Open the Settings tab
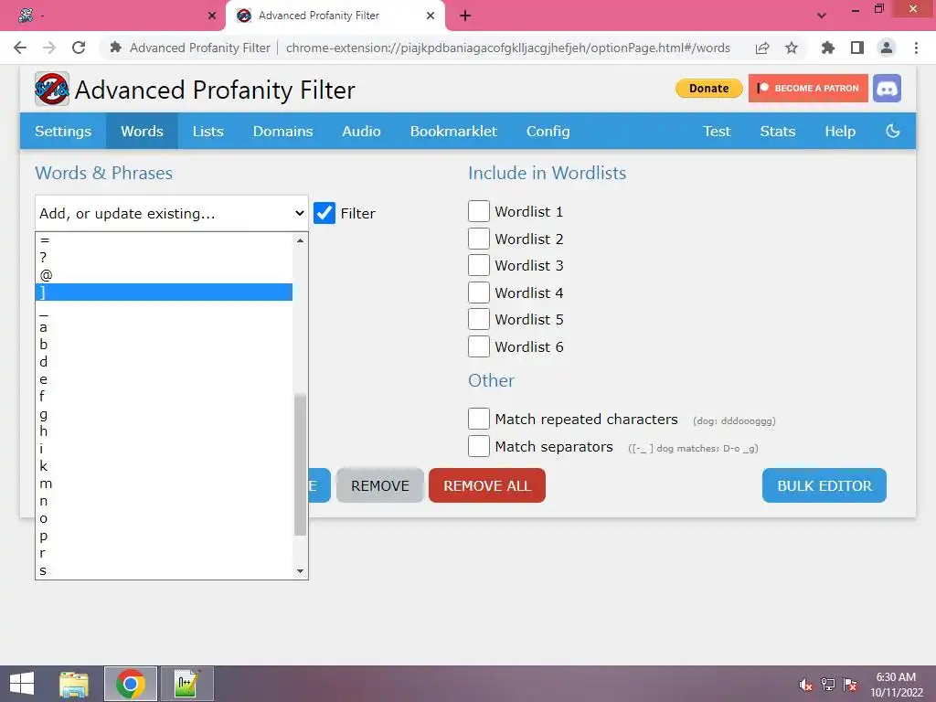Screen dimensions: 936x702 [63, 131]
